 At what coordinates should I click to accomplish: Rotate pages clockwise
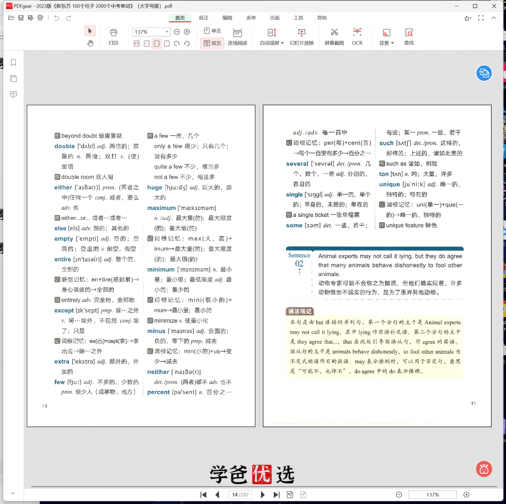coord(176,43)
